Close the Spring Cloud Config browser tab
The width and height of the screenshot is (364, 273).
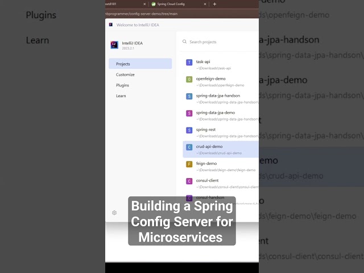[205, 4]
